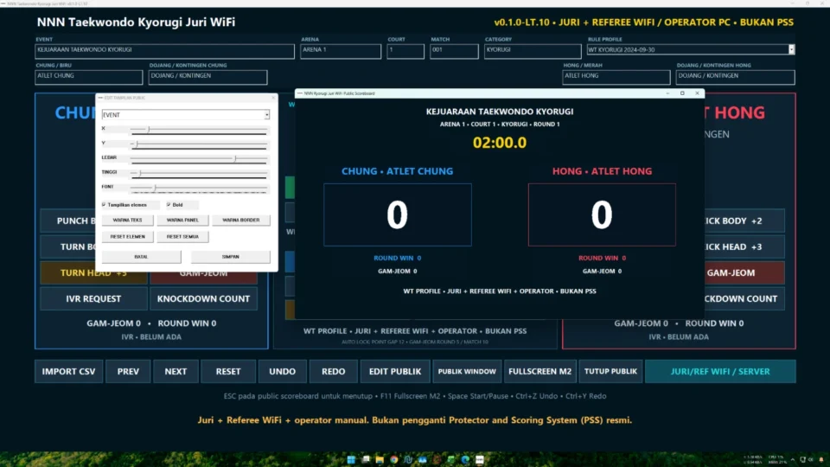The image size is (830, 467).
Task: Open Google Chrome from taskbar
Action: (x=394, y=459)
